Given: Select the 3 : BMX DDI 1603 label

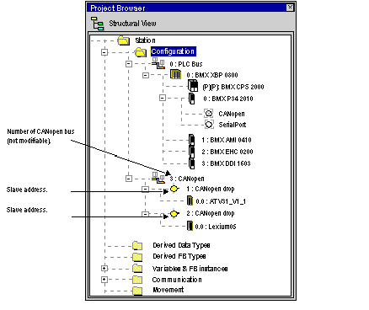Looking at the screenshot, I should 226,163.
